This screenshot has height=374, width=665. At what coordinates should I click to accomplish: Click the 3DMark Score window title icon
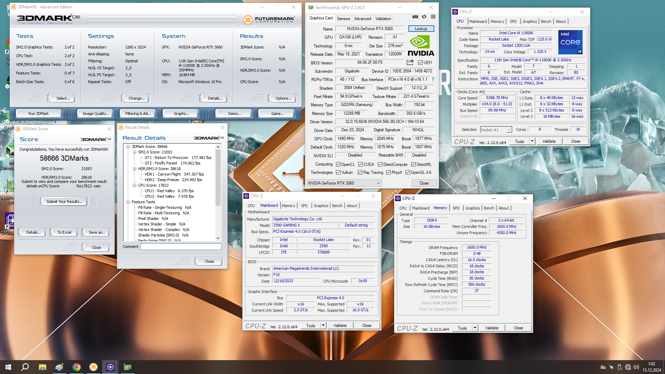(18, 128)
